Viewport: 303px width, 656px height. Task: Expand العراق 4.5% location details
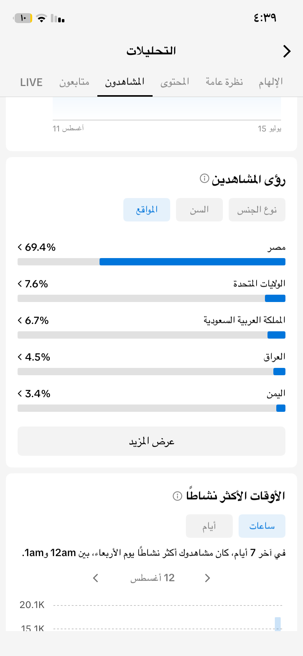[x=151, y=357]
